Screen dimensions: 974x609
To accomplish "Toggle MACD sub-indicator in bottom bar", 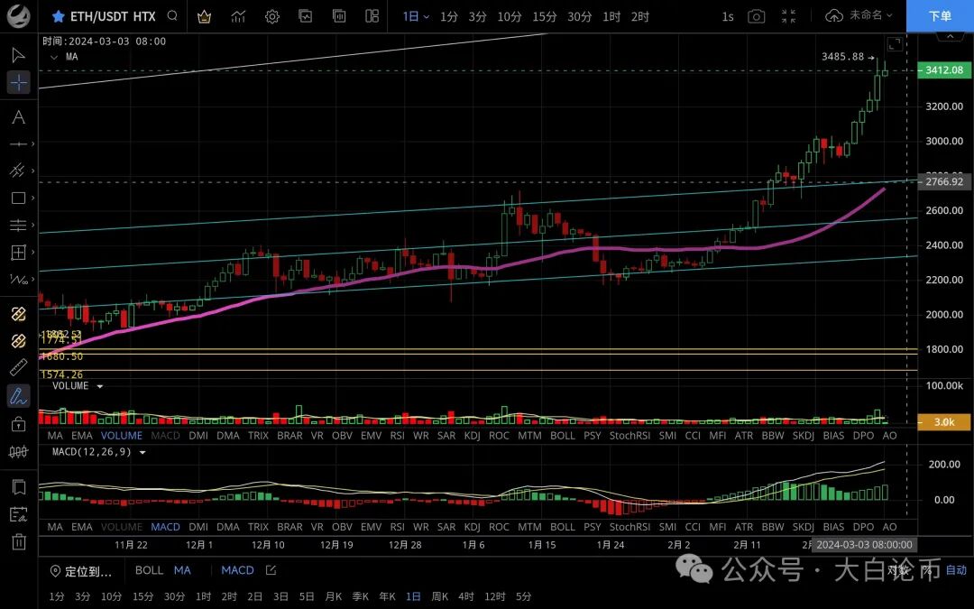I will pos(237,570).
